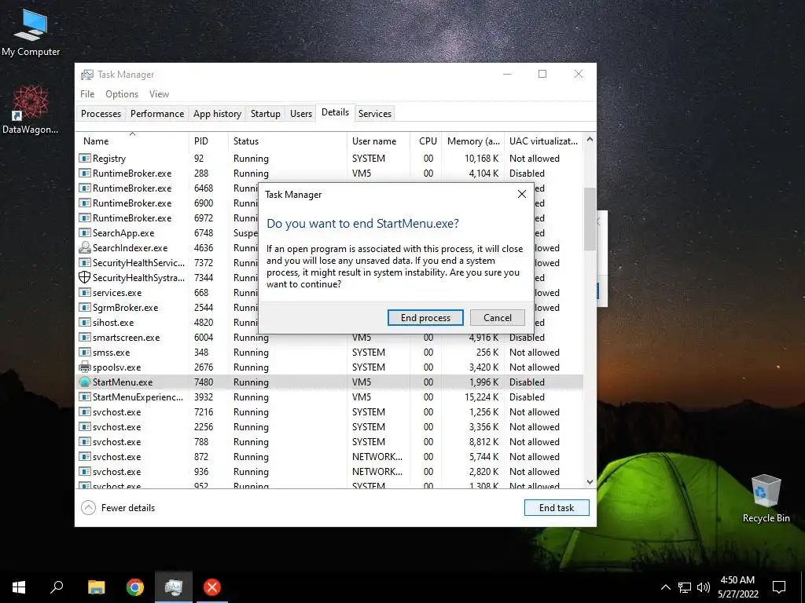Open the Windows Start button
This screenshot has width=805, height=603.
[x=19, y=587]
